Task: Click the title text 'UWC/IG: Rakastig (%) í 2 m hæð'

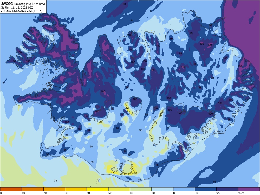Action: 23,4
